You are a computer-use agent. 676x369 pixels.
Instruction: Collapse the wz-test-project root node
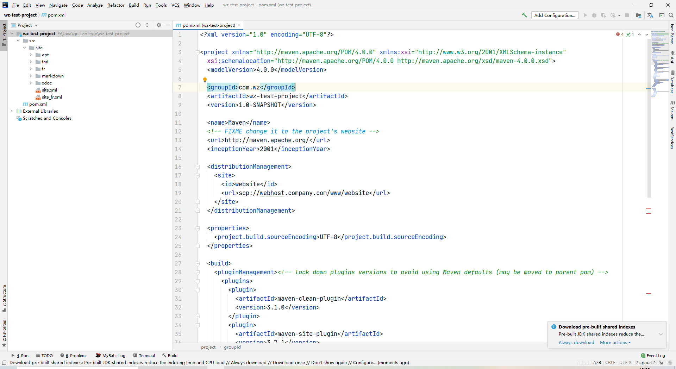tap(12, 34)
